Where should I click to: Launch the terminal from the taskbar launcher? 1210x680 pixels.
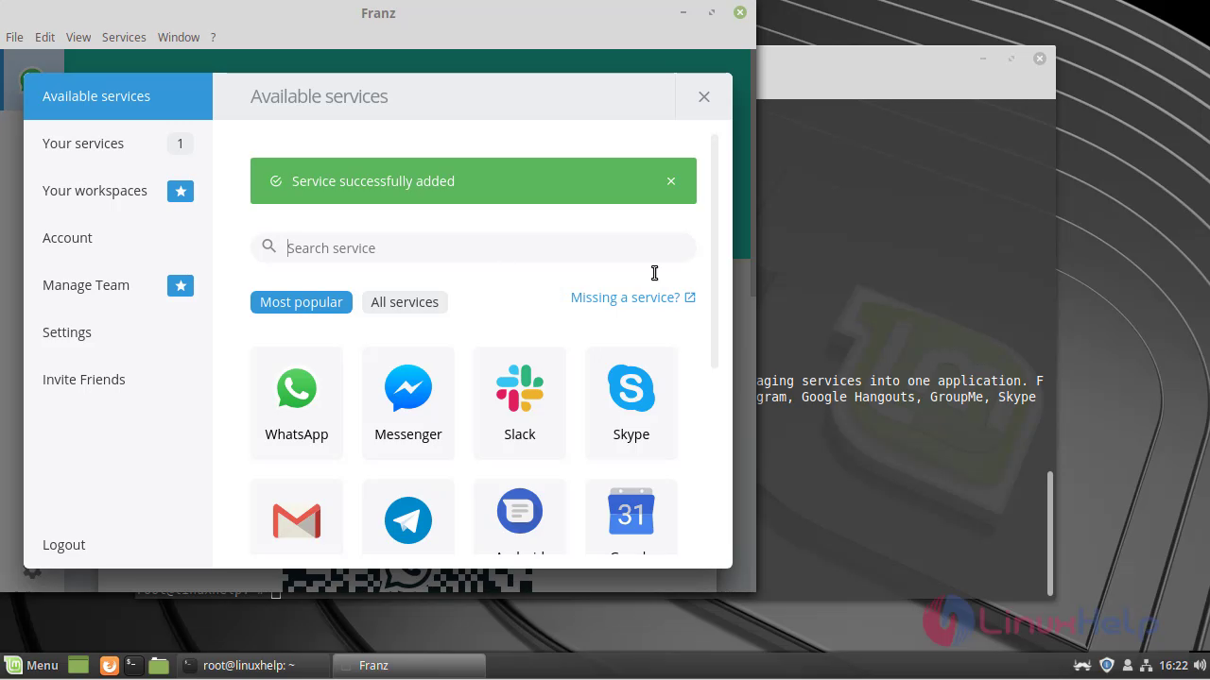133,665
